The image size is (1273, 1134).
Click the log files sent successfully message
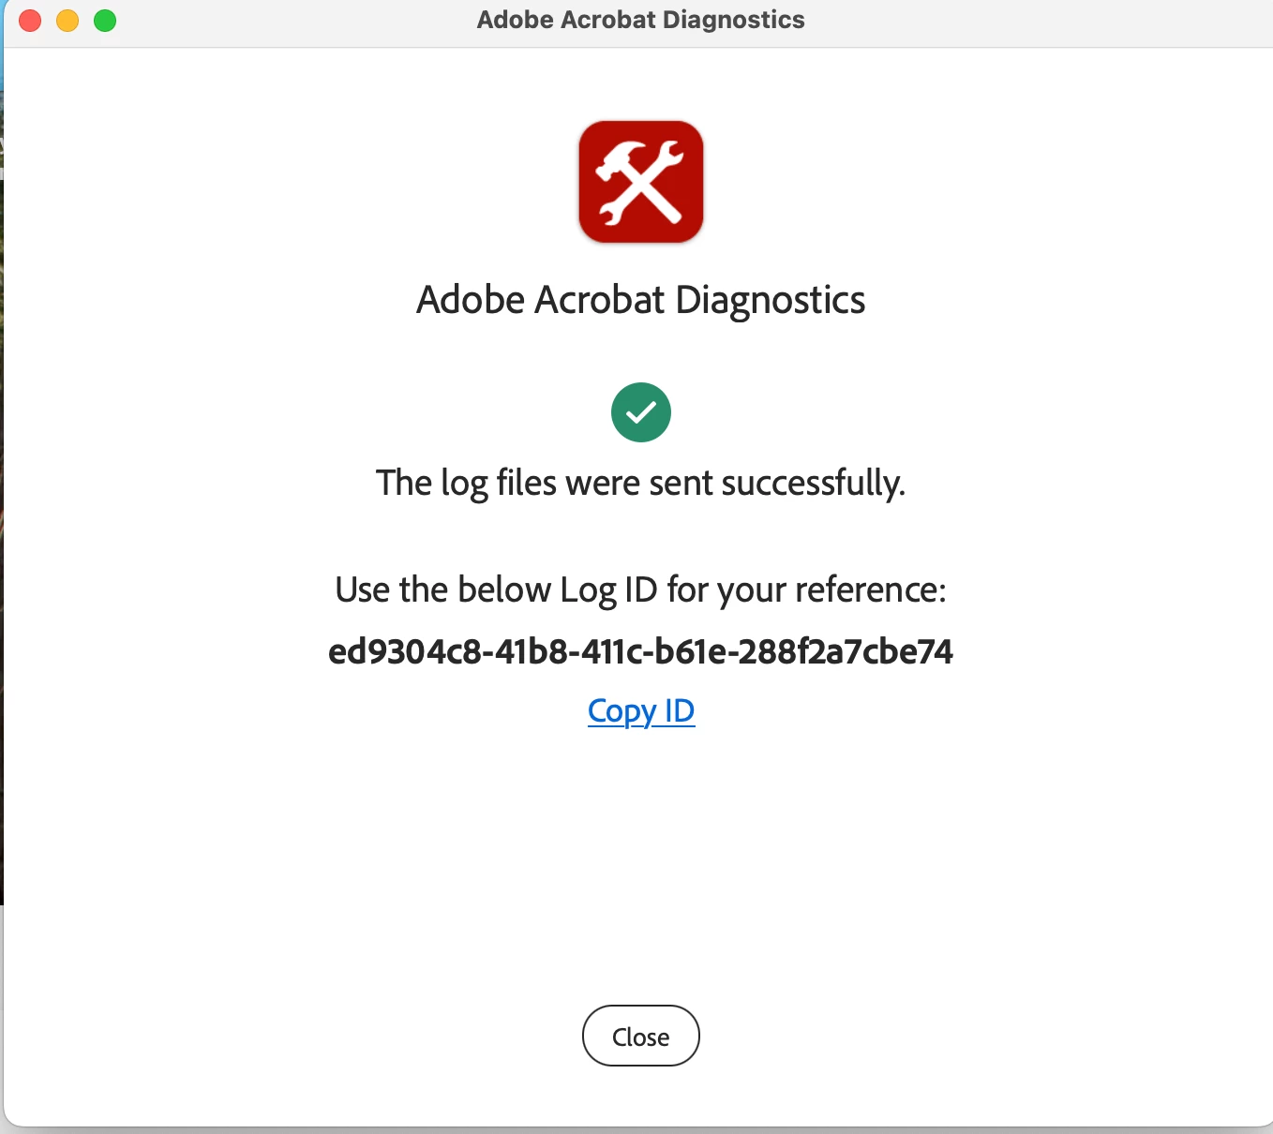(x=641, y=484)
